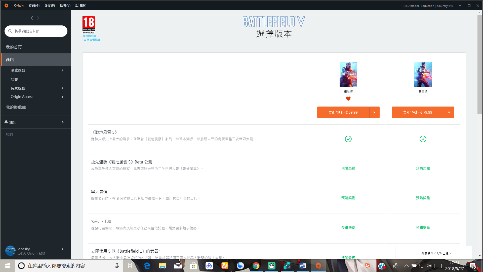Click the volume tray icon
This screenshot has height=272, width=483.
click(429, 266)
